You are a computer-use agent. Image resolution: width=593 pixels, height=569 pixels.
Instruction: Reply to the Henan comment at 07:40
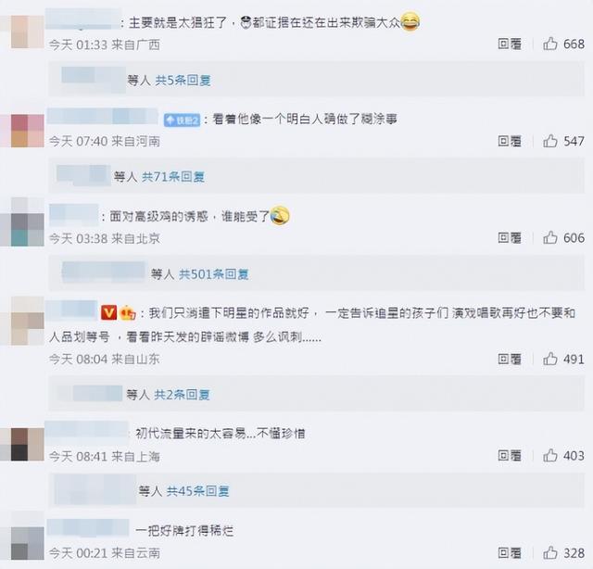[510, 141]
